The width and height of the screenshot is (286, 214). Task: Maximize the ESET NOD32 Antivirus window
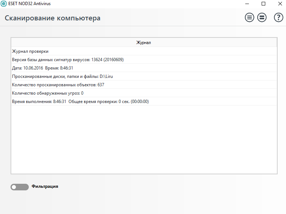tap(263, 4)
